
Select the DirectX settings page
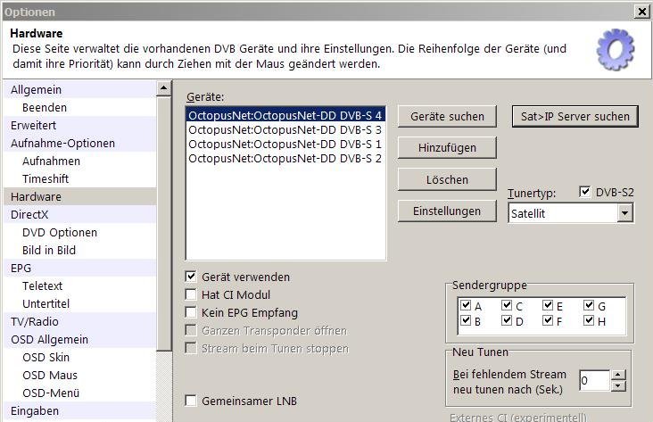pyautogui.click(x=30, y=215)
